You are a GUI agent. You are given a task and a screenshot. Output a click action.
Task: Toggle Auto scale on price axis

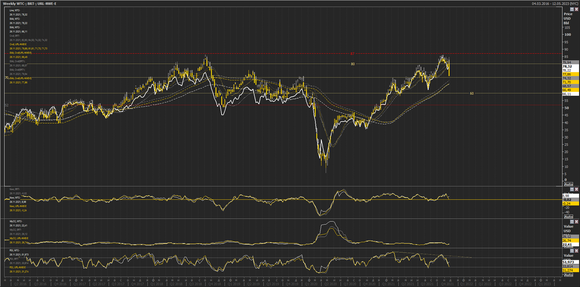pyautogui.click(x=568, y=184)
